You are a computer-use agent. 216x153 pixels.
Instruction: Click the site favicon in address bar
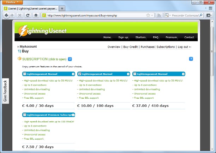click(x=44, y=15)
